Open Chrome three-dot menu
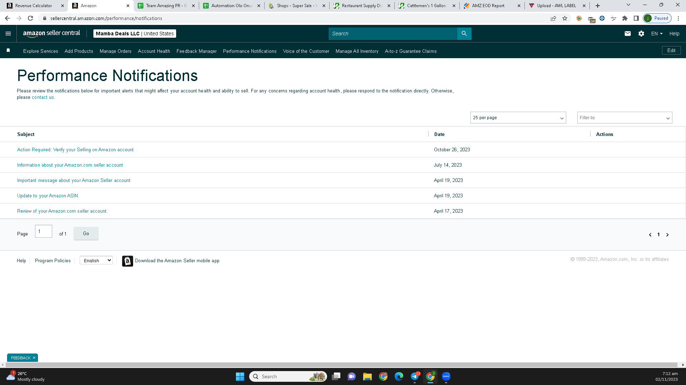 point(678,18)
